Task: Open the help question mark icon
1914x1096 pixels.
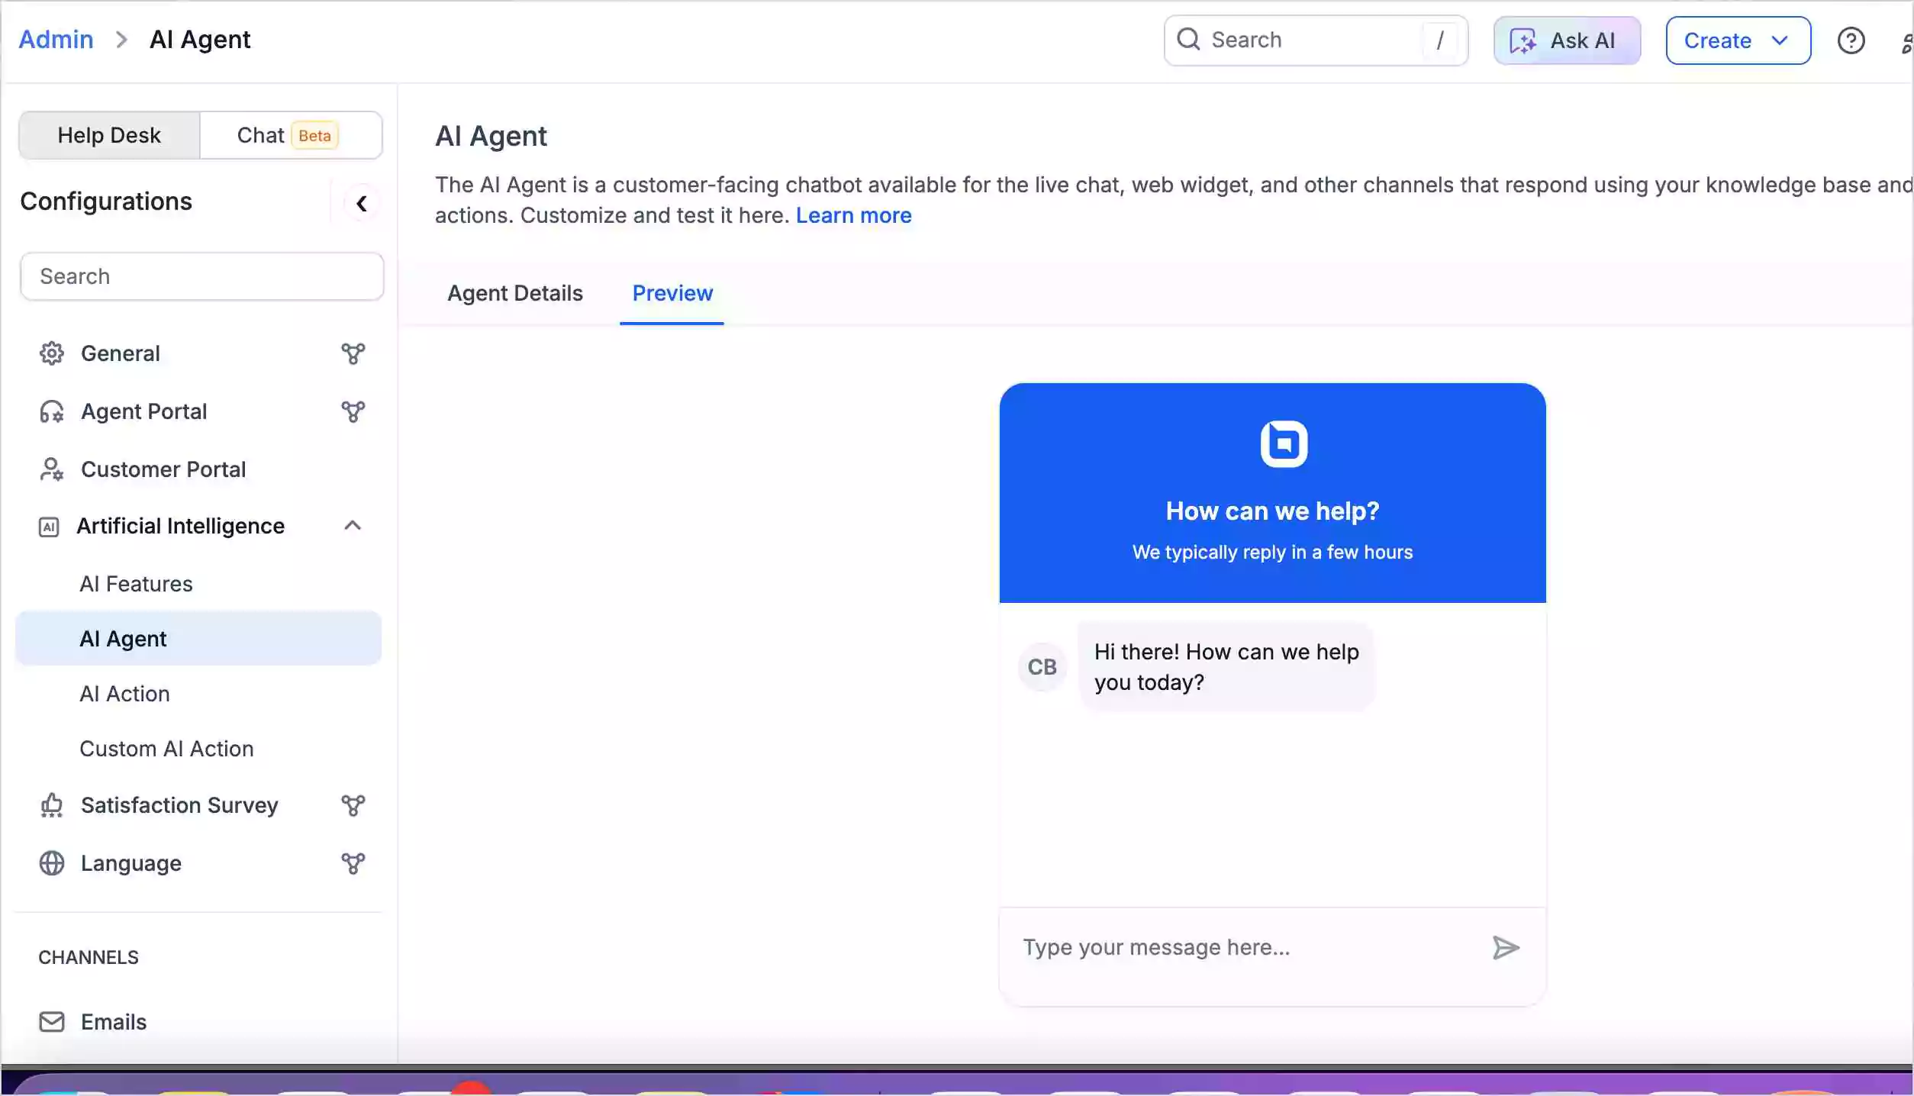Action: click(1851, 40)
